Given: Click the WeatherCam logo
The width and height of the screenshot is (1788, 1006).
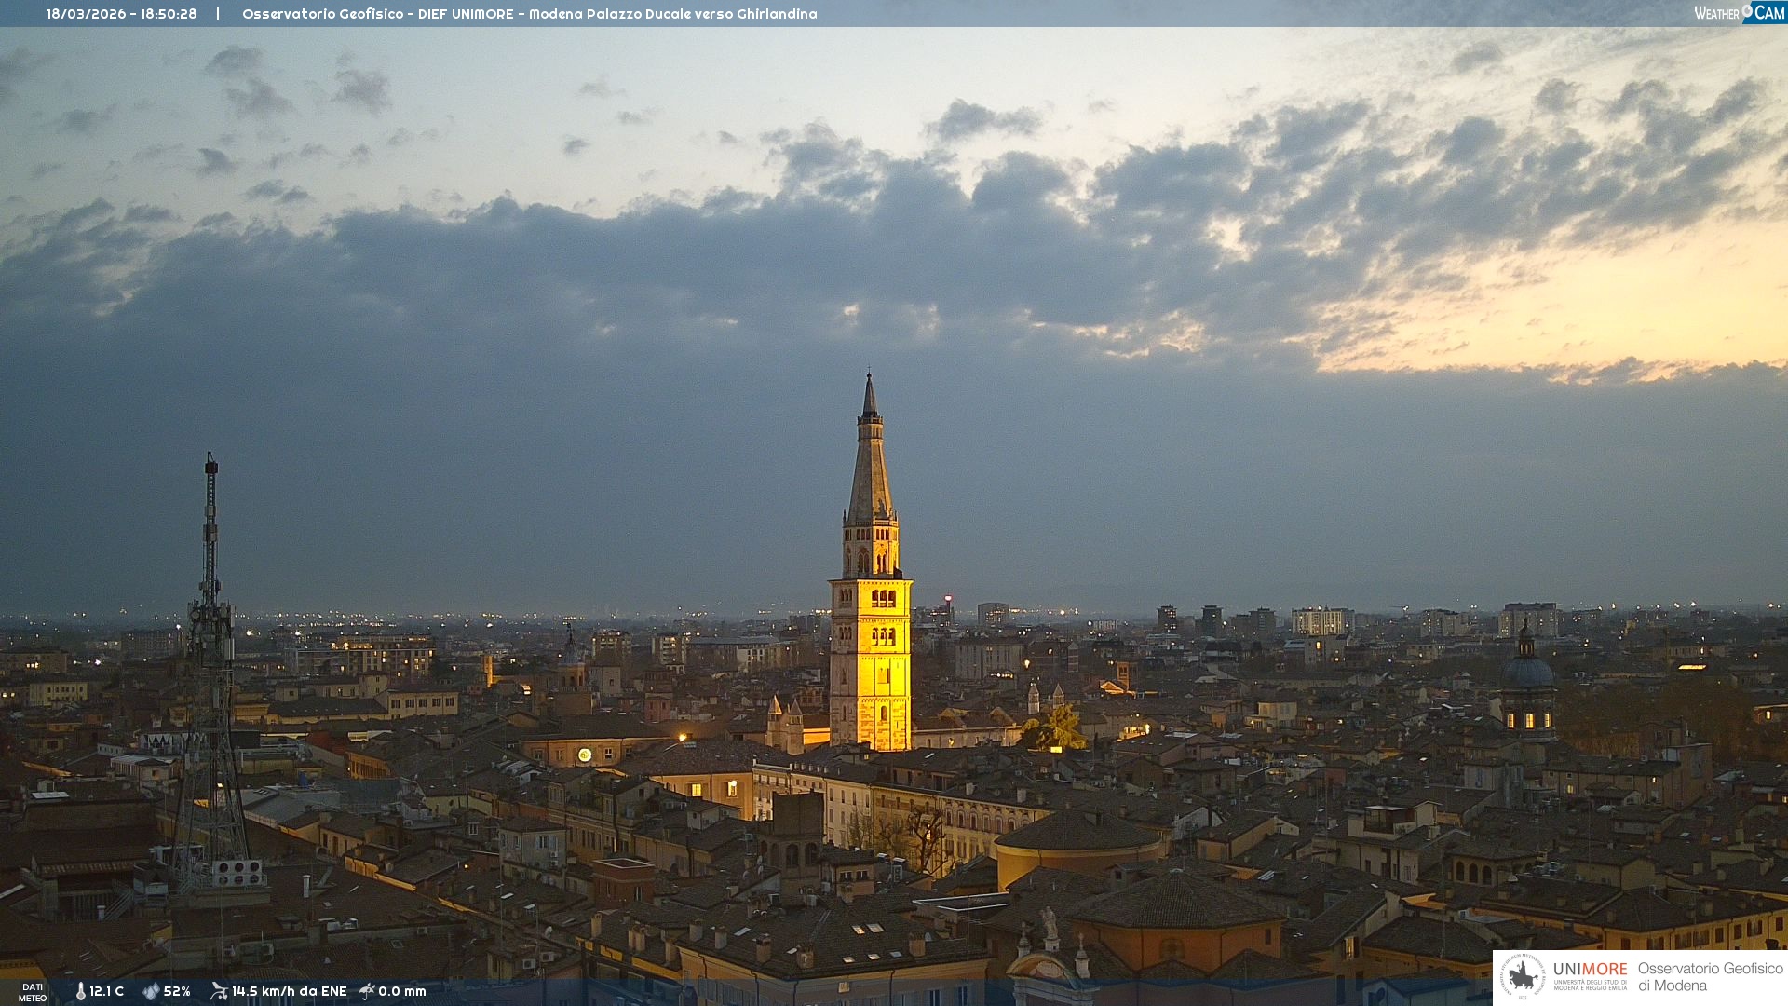Looking at the screenshot, I should point(1739,13).
